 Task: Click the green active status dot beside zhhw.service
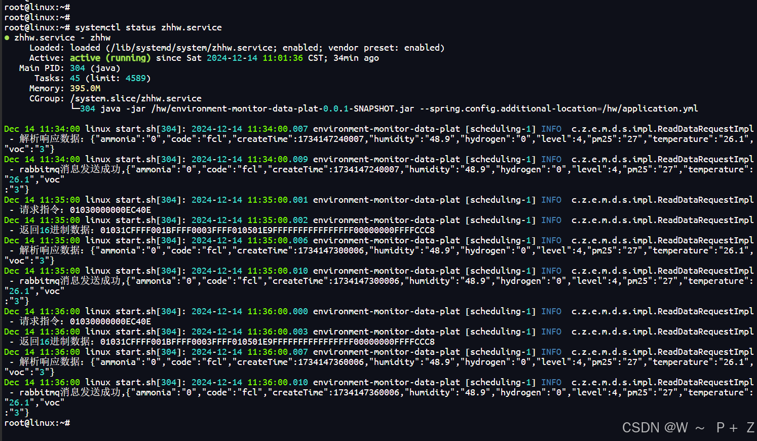(6, 37)
